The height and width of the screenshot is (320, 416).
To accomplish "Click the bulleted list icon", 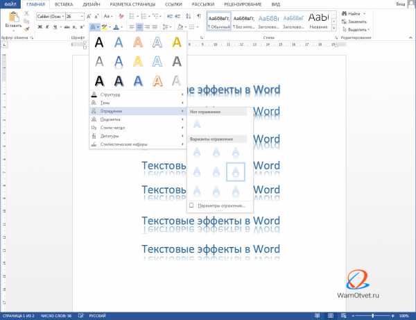I will [132, 16].
